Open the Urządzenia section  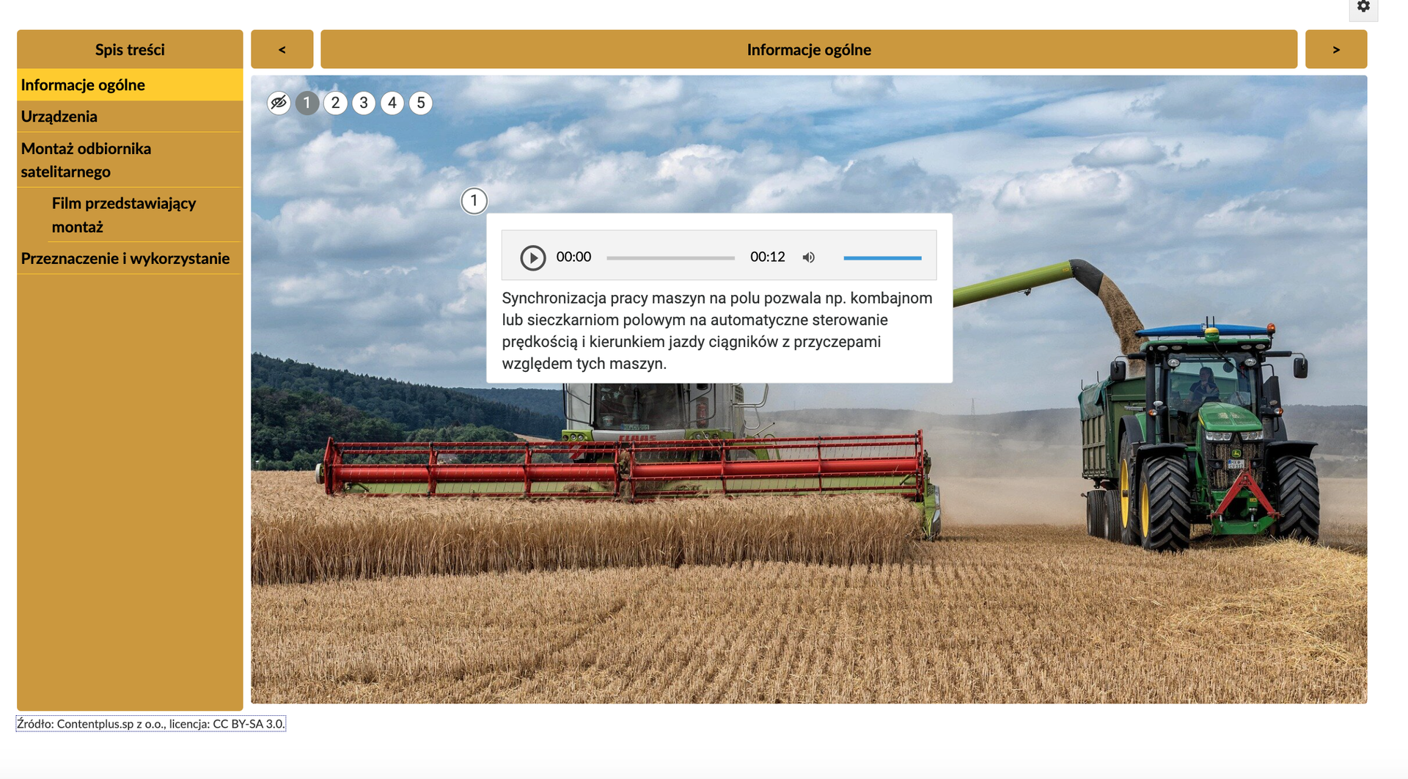tap(59, 117)
